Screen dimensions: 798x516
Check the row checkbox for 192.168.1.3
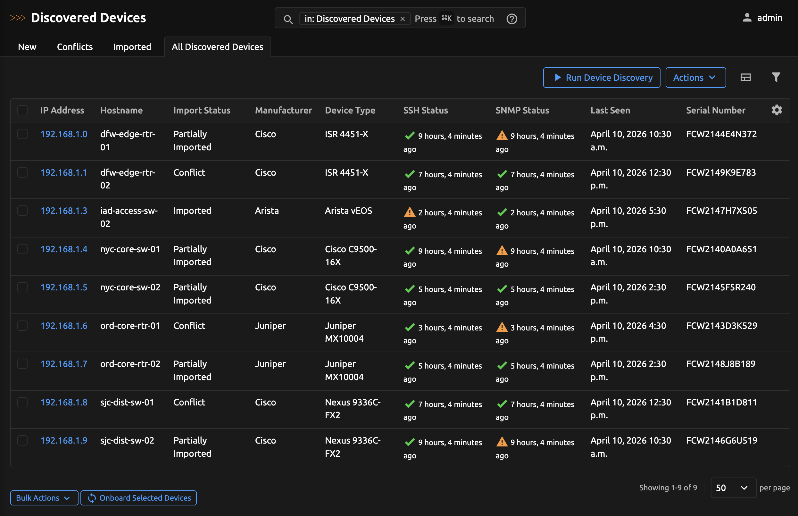(x=22, y=211)
